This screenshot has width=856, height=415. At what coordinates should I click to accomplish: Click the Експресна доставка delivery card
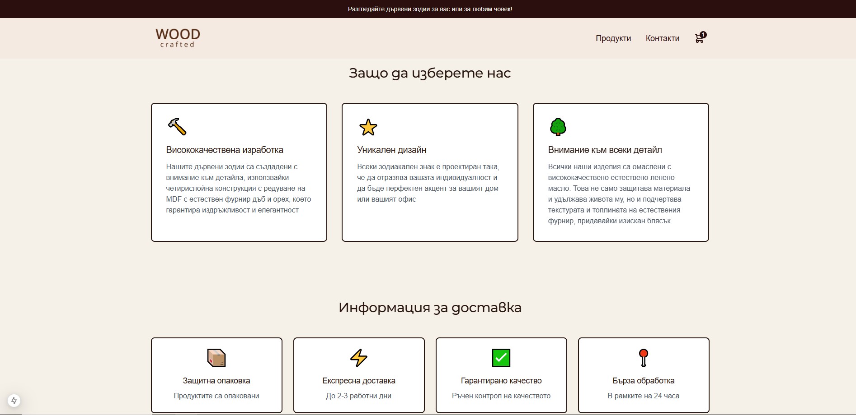359,375
